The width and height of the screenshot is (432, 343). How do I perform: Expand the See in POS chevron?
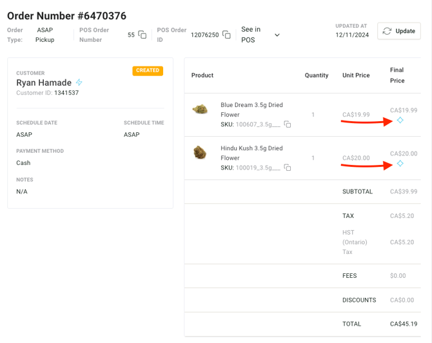pos(277,35)
